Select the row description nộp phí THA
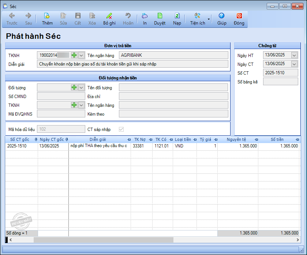The height and width of the screenshot is (255, 307). coord(100,146)
